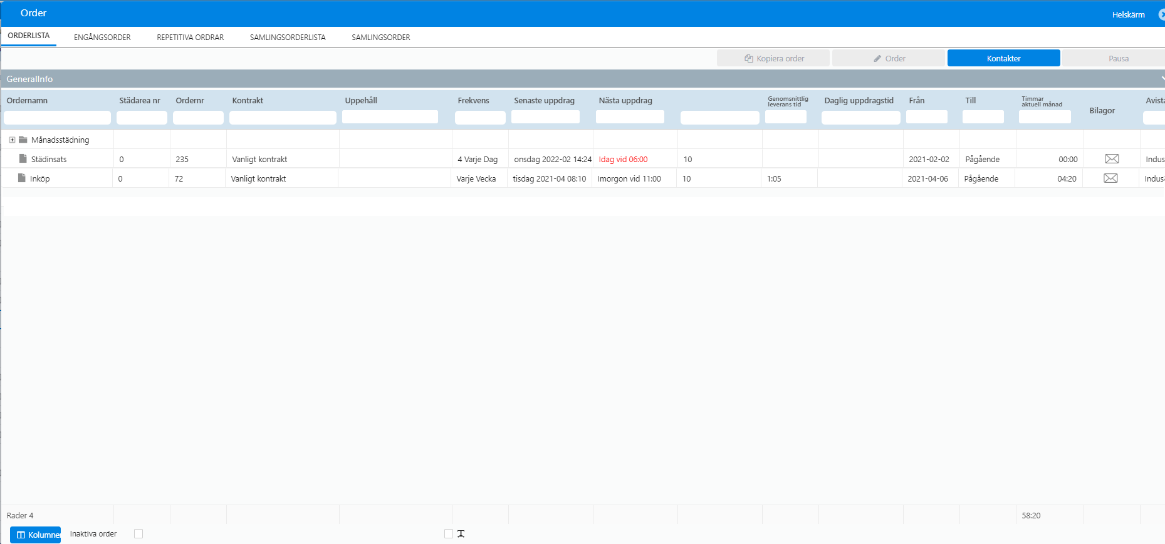Viewport: 1165px width, 544px height.
Task: Click the red 'Idag vid 06:00' cell
Action: 623,159
